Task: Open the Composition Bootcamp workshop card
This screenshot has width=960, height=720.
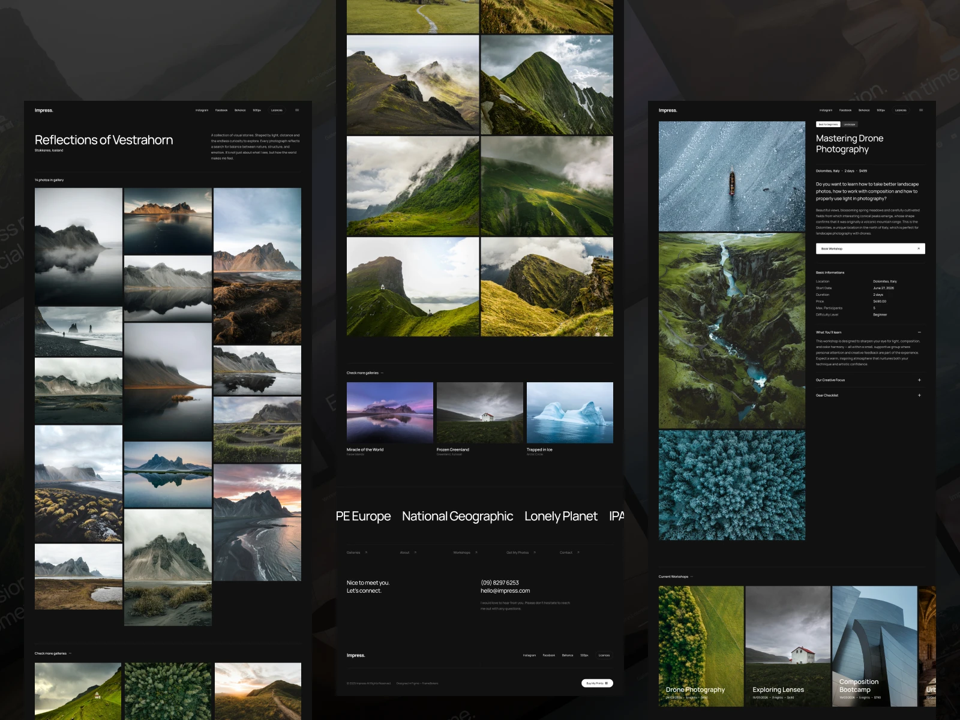Action: pyautogui.click(x=875, y=646)
